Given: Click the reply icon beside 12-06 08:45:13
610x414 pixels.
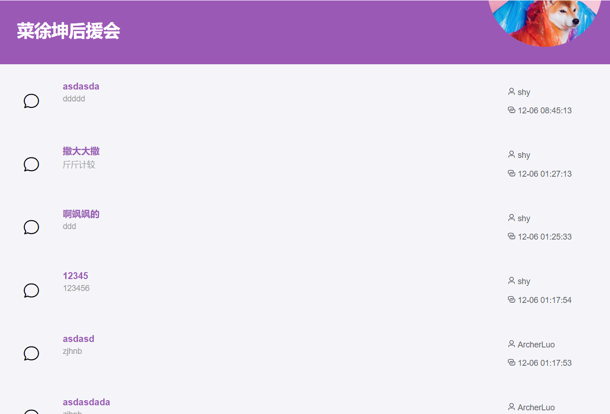Looking at the screenshot, I should [511, 110].
